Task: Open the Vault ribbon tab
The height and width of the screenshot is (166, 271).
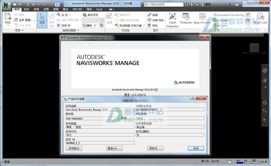Action: pyautogui.click(x=99, y=9)
